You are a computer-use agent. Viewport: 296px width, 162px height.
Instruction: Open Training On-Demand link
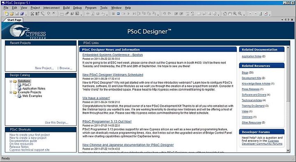(253, 106)
